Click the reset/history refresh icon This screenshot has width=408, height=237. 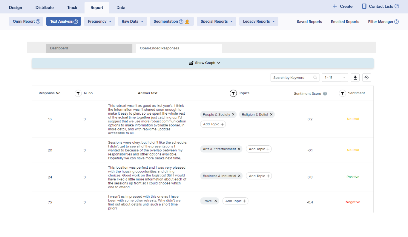click(x=366, y=78)
